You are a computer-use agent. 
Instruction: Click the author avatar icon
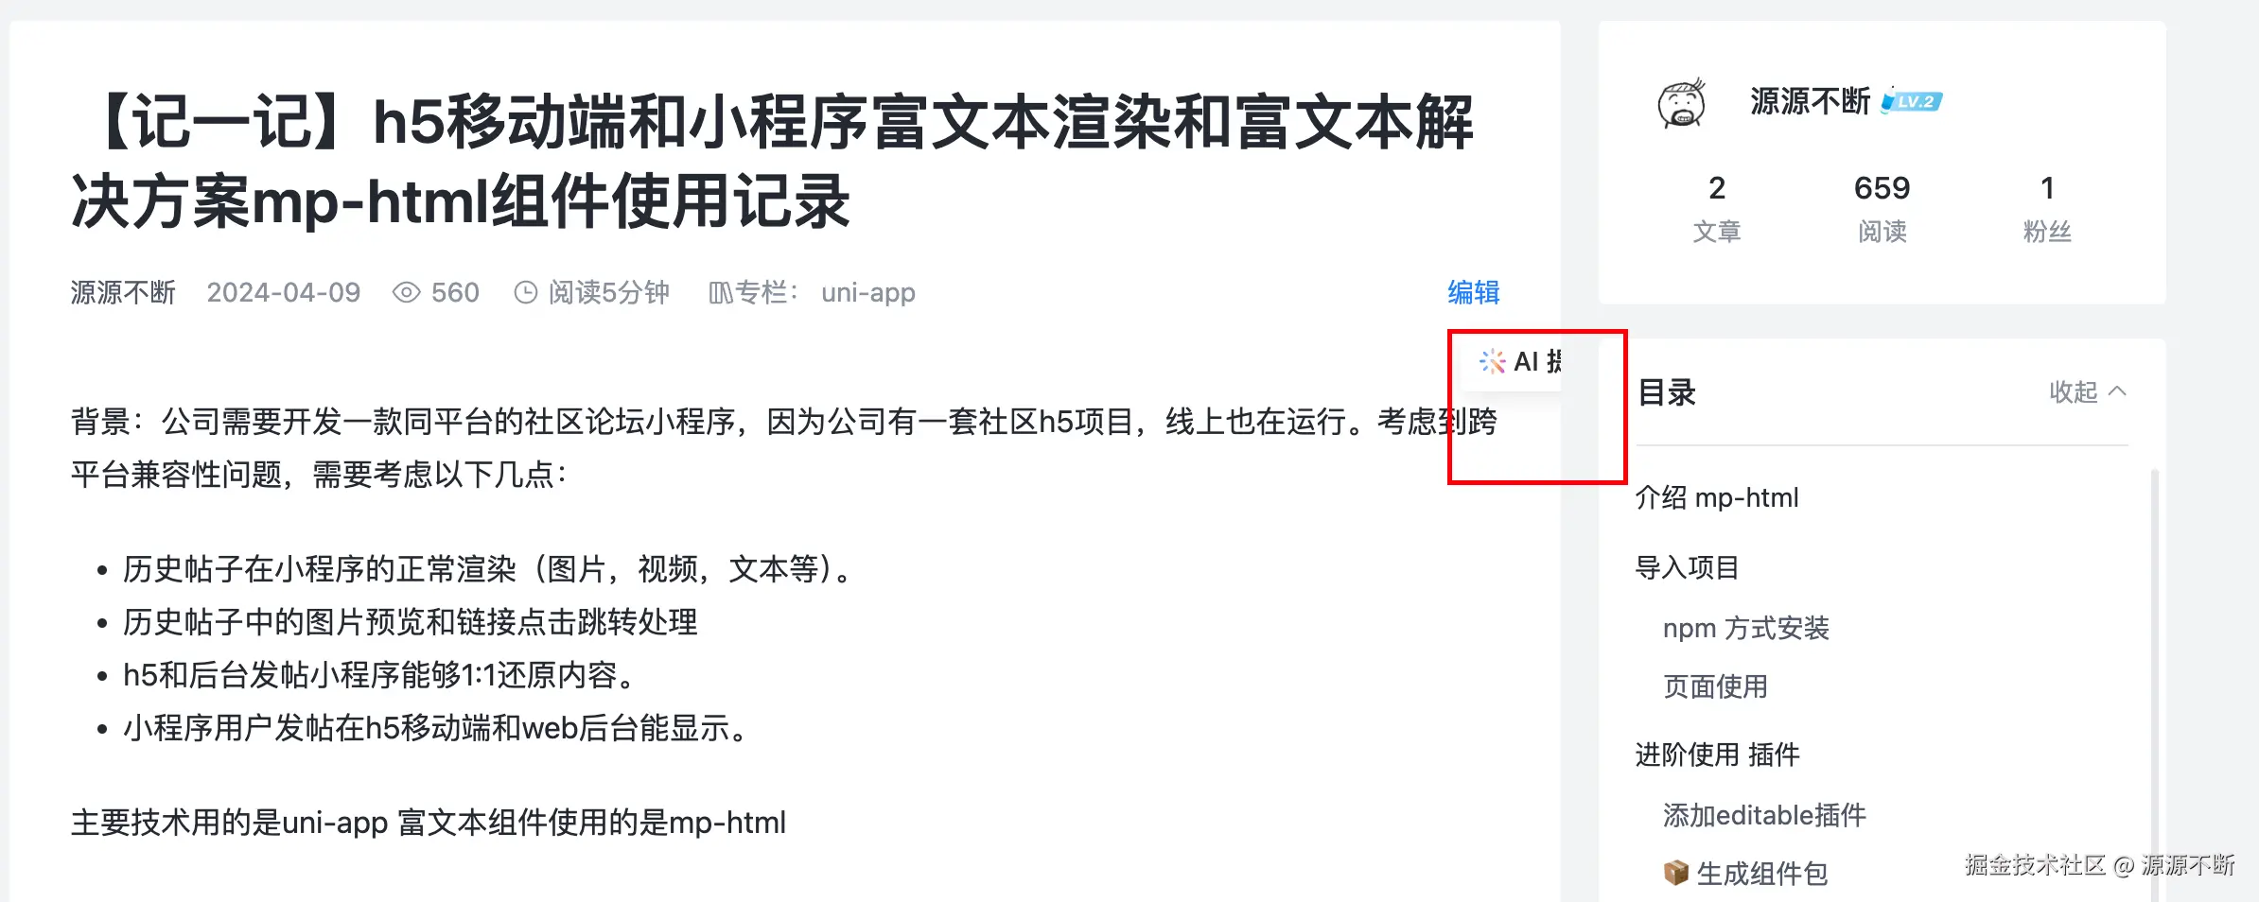(1681, 102)
